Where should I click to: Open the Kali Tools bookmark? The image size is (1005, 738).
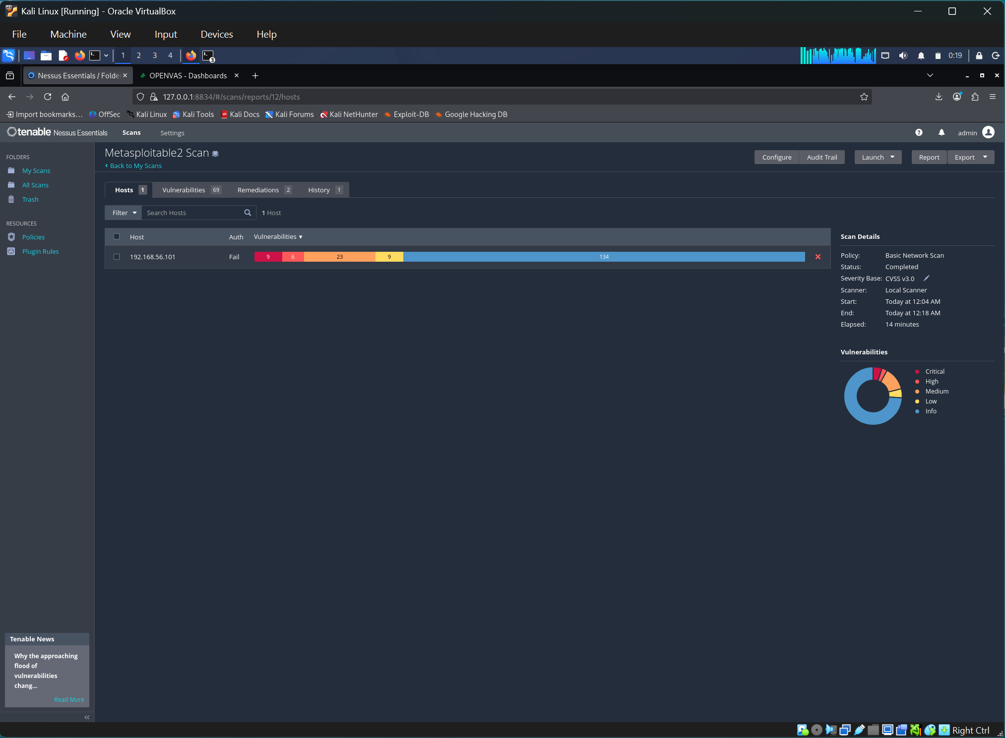click(193, 114)
